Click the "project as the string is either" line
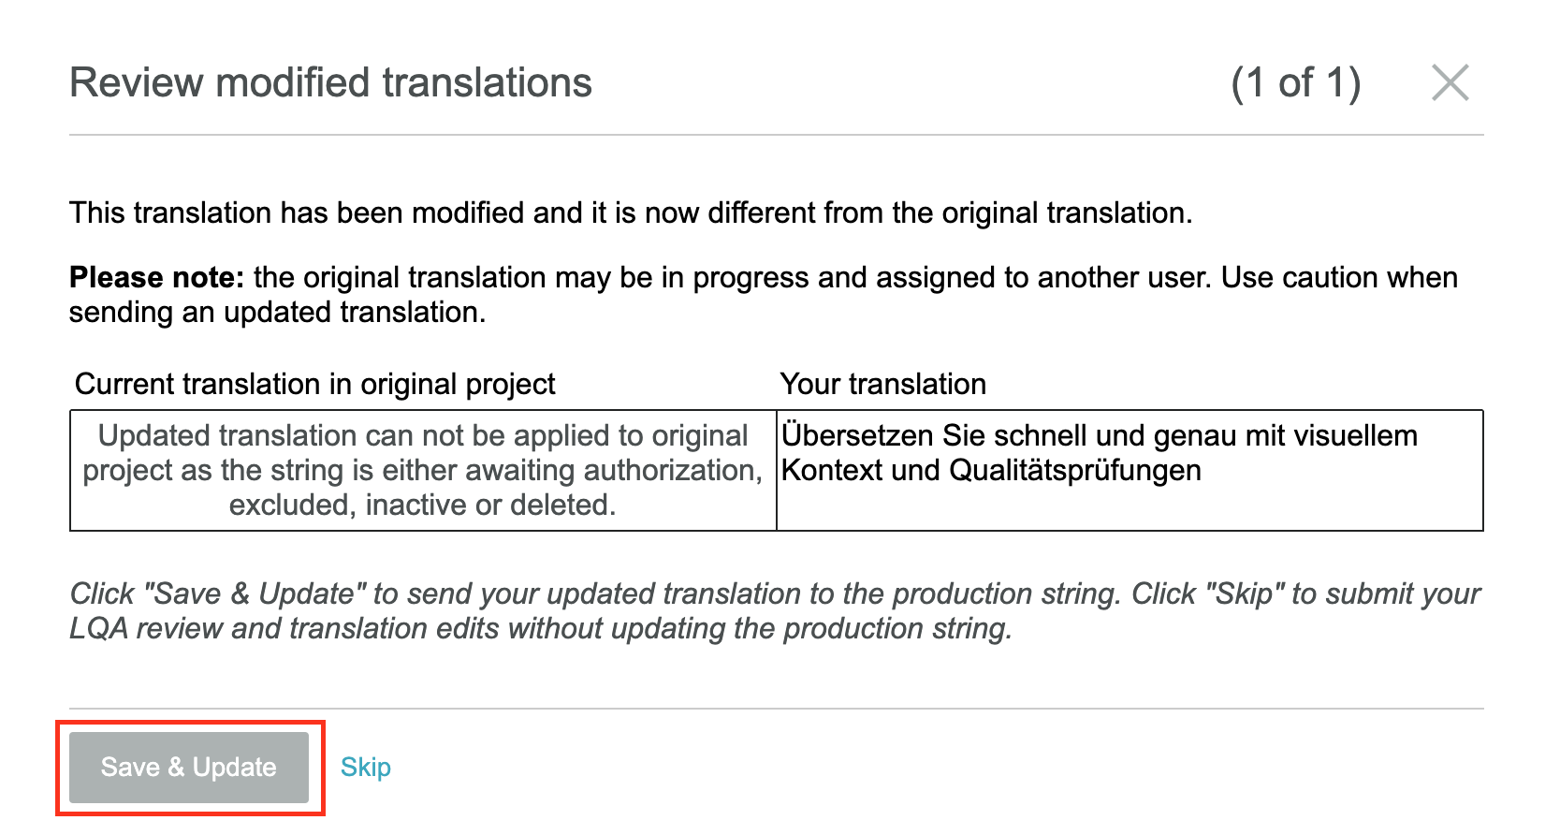The height and width of the screenshot is (835, 1545). [422, 470]
